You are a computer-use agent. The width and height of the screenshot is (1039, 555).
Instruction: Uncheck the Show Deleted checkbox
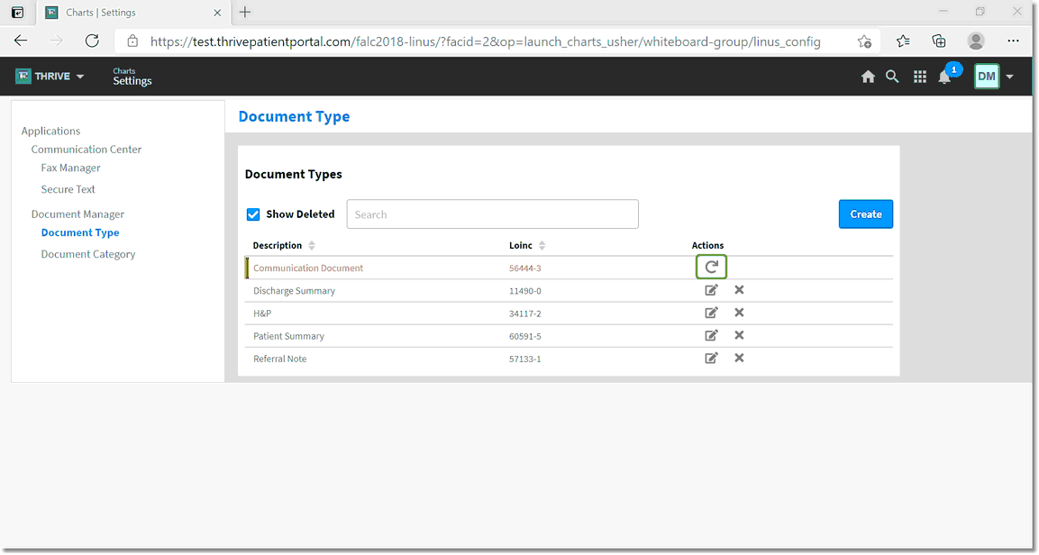coord(253,214)
